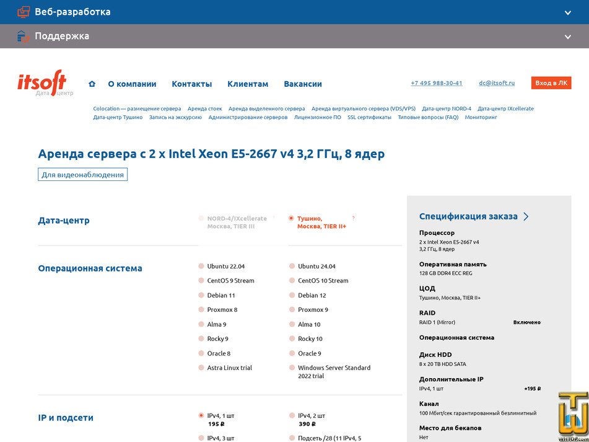Select Тушино data center radio
The height and width of the screenshot is (442, 589).
[x=291, y=218]
